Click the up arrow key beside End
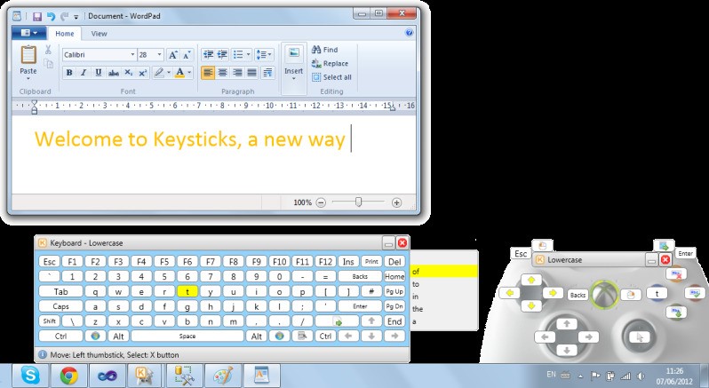This screenshot has width=709, height=388. pos(371,321)
